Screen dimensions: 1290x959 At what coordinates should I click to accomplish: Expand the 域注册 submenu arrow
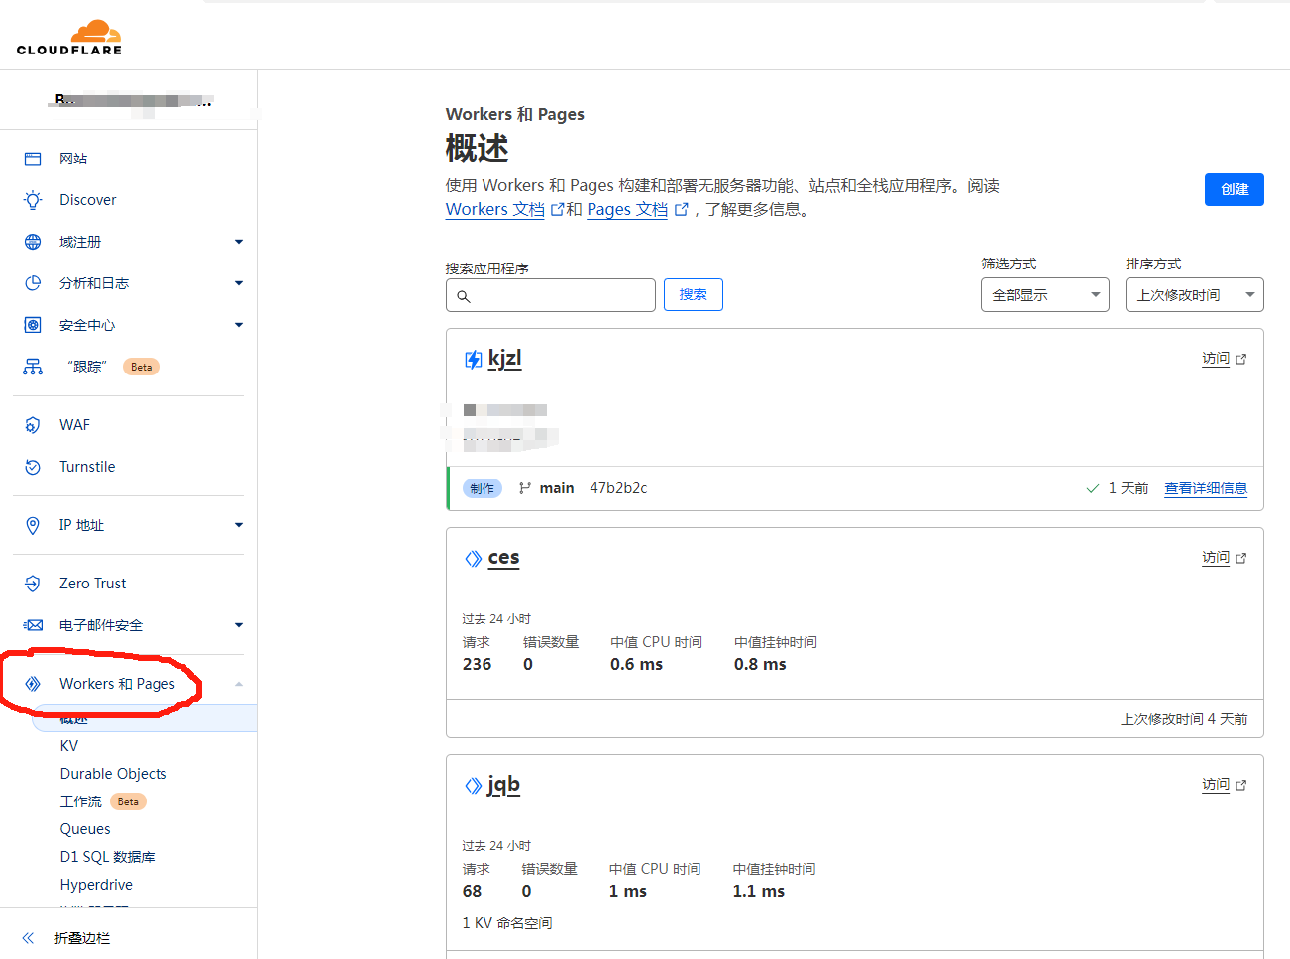click(238, 242)
